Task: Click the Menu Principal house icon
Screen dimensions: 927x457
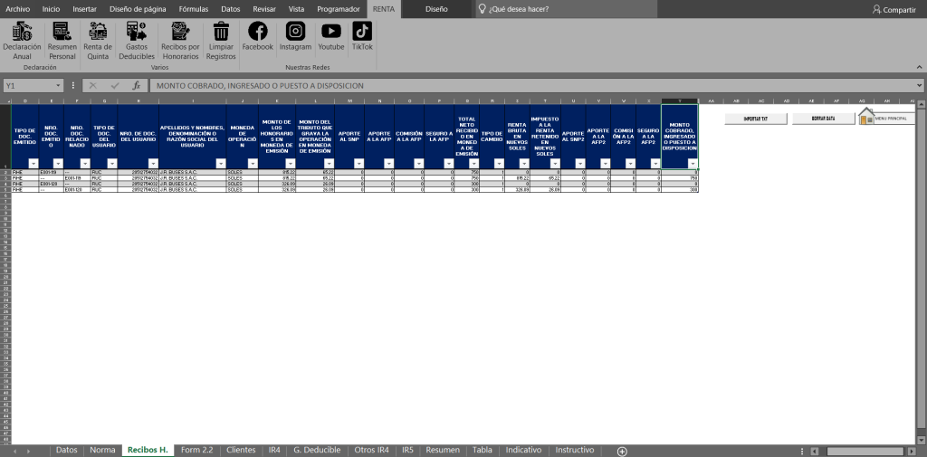Action: tap(866, 119)
